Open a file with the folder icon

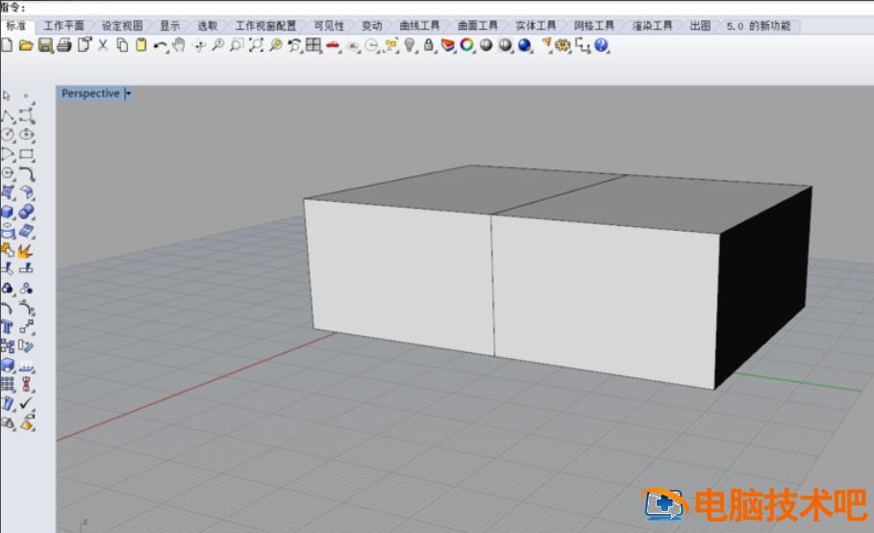[26, 46]
